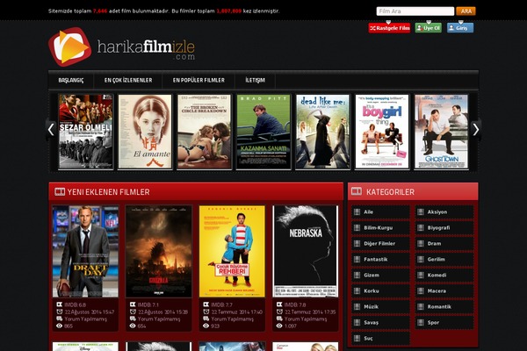Select the Romantik category

(x=444, y=306)
